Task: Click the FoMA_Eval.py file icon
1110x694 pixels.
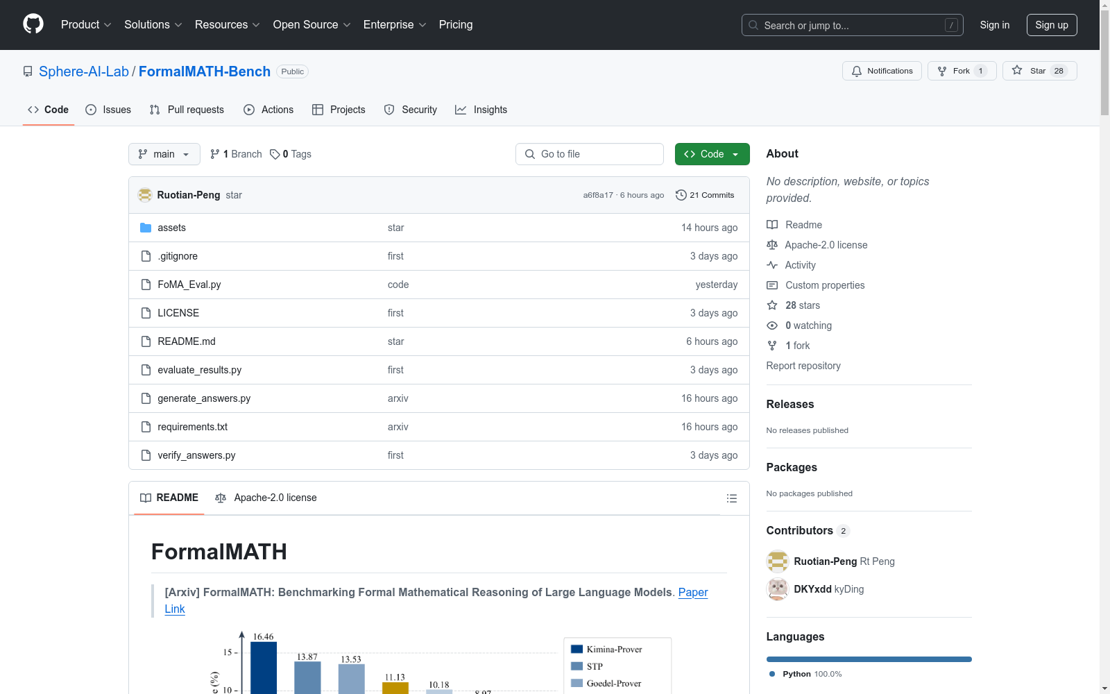Action: (x=146, y=285)
